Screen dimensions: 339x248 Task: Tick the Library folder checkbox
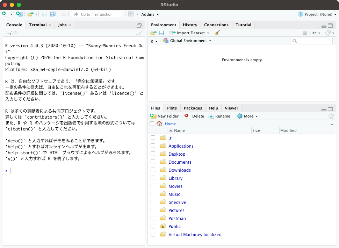click(153, 178)
